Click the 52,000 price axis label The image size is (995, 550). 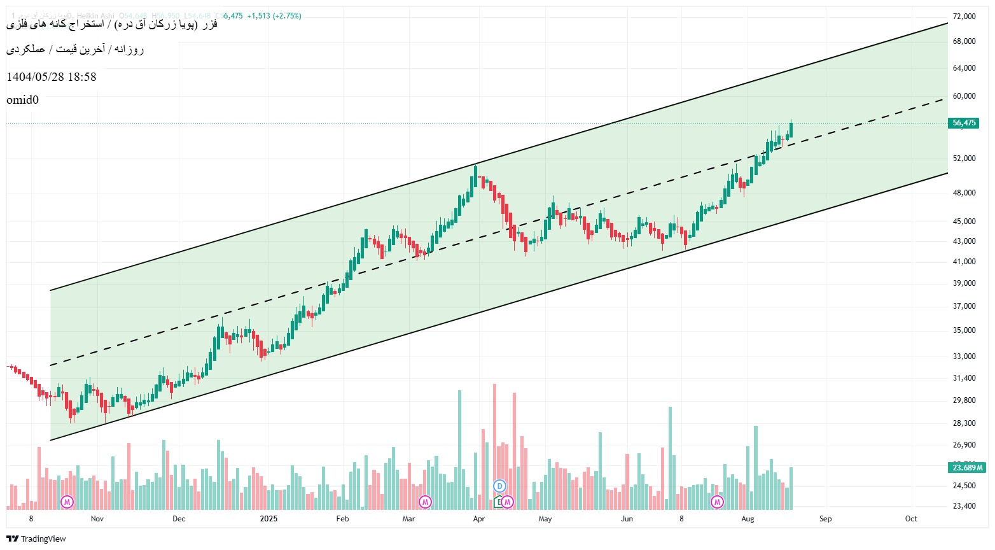(x=964, y=159)
